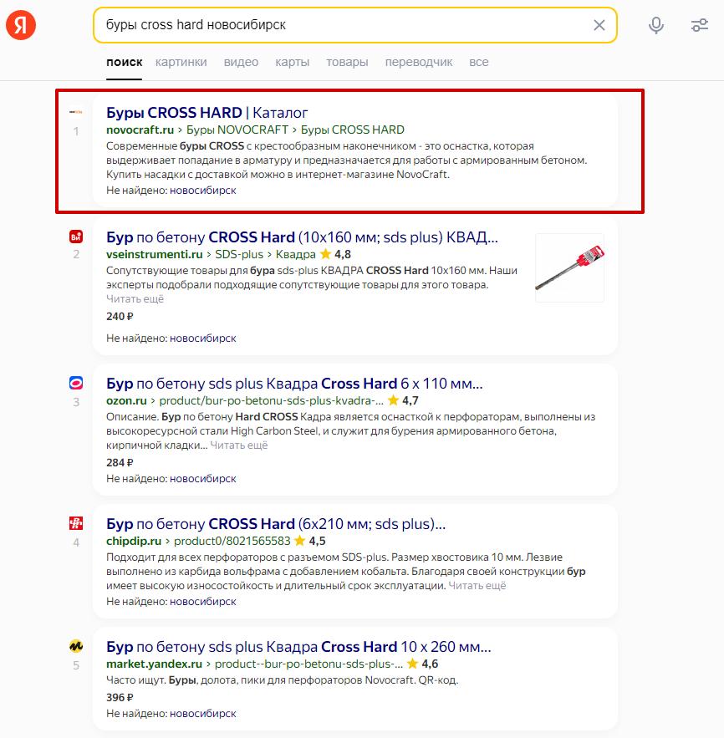Click the market.yandex.ru domain link
The image size is (724, 738).
pyautogui.click(x=155, y=664)
